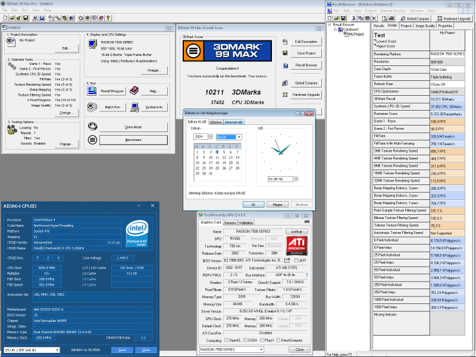Image resolution: width=476 pixels, height=357 pixels.
Task: Click the Result Browser button in the score window
Action: tap(306, 65)
